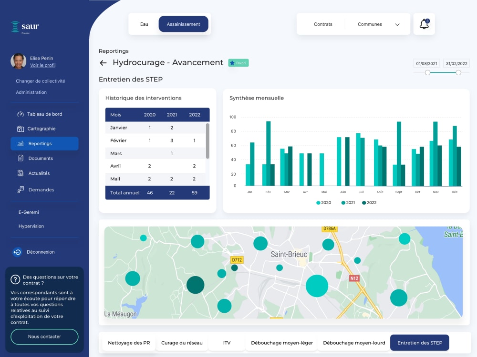Toggle the 2021 legend series
The height and width of the screenshot is (357, 477).
[348, 203]
